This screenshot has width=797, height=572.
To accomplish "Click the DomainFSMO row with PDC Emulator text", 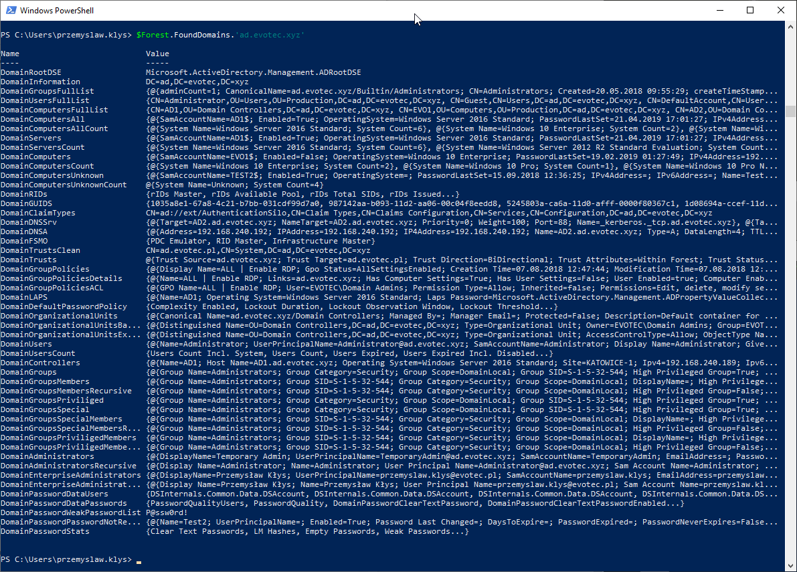I will pyautogui.click(x=25, y=240).
